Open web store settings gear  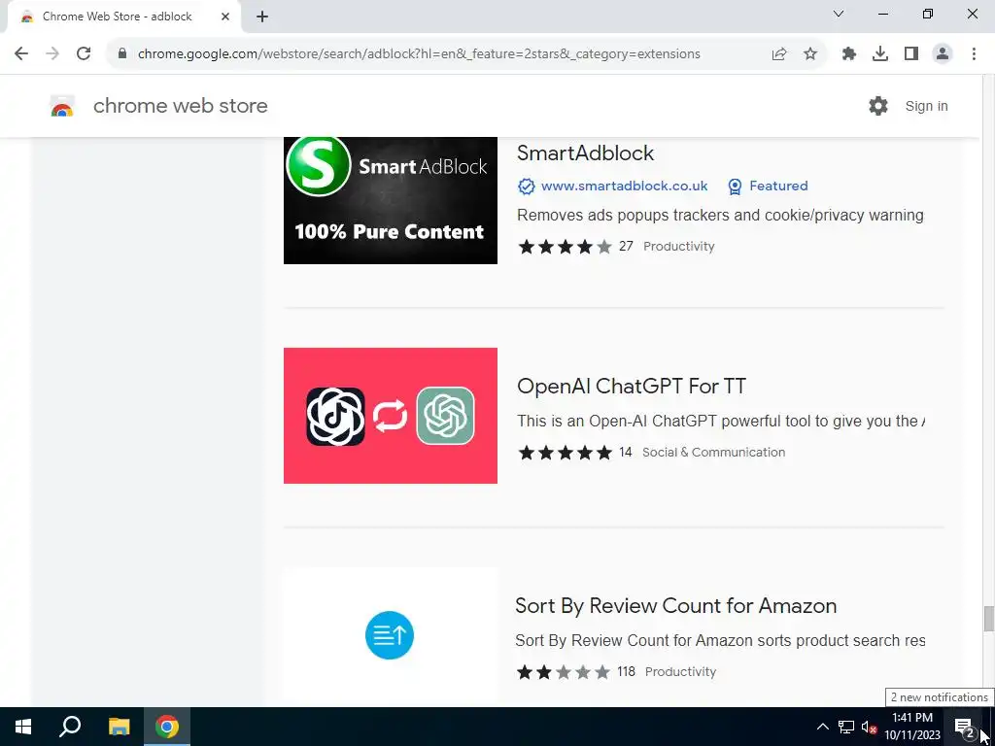[x=878, y=106]
